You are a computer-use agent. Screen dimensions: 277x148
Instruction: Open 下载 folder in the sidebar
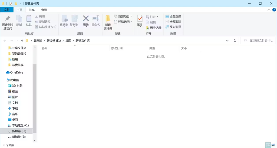(13, 108)
